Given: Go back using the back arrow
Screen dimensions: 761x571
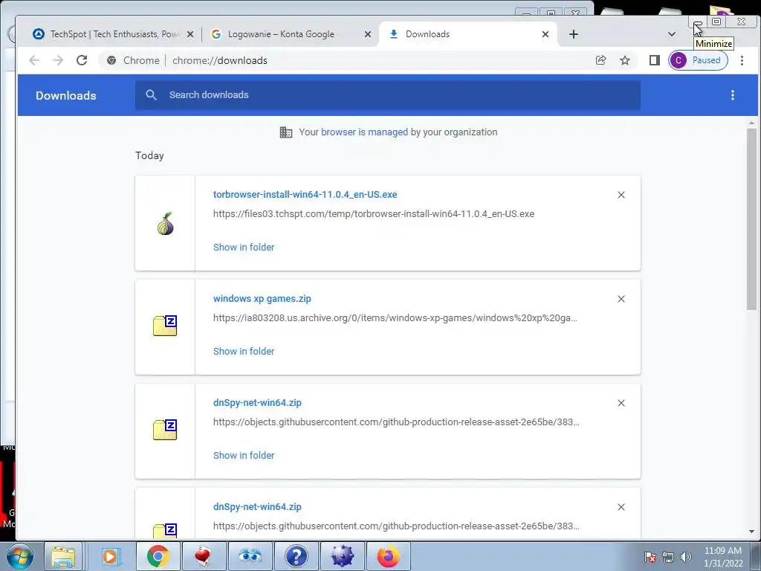Looking at the screenshot, I should pyautogui.click(x=34, y=60).
